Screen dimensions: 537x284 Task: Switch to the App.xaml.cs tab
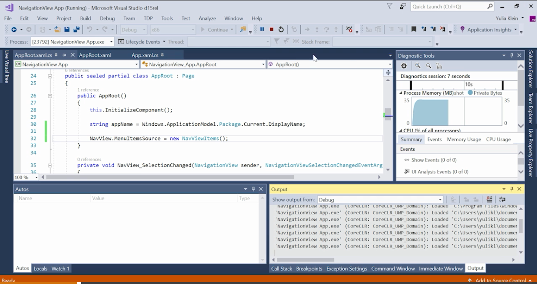tap(145, 55)
